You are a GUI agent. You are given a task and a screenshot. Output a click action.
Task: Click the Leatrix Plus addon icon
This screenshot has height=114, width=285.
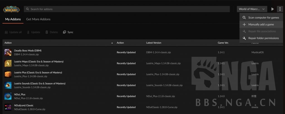8,74
